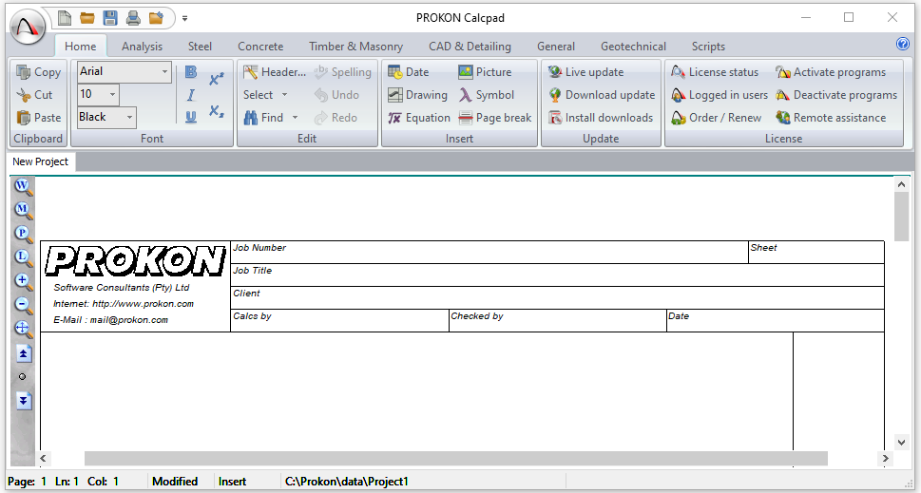View Logged in users
921x493 pixels.
[x=720, y=94]
